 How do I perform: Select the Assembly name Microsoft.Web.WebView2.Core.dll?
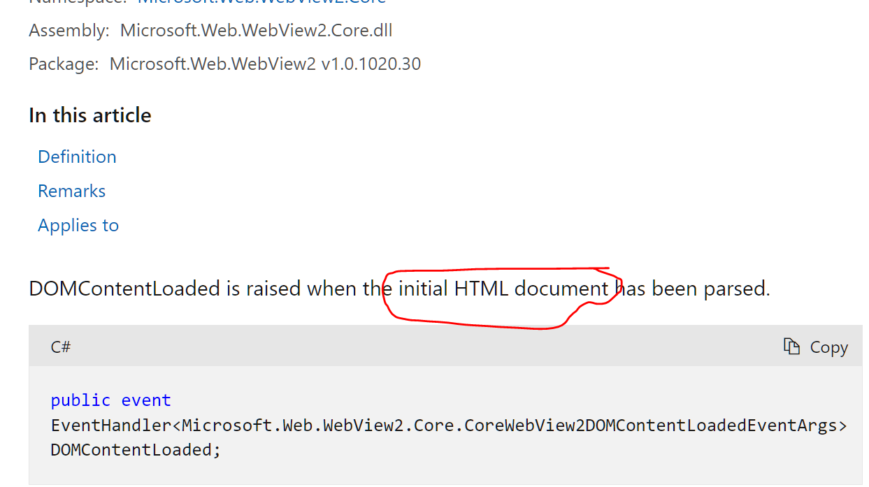pos(256,30)
